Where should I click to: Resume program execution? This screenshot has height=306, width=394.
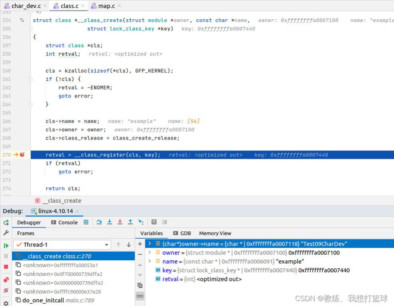click(6, 245)
